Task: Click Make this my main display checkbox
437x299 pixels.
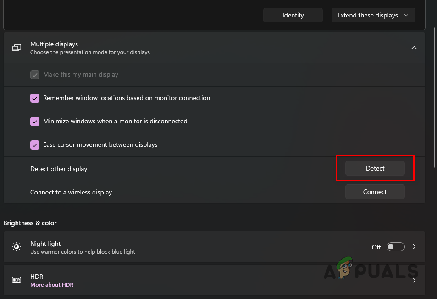Action: click(x=35, y=75)
